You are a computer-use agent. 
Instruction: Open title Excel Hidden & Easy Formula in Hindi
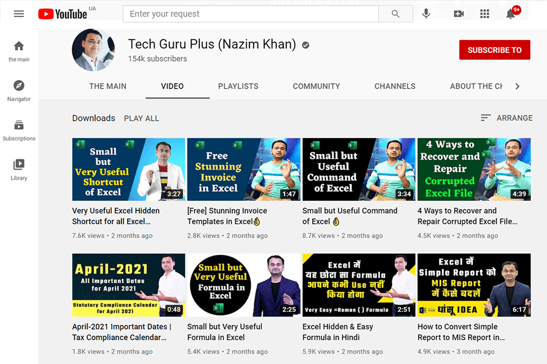[338, 332]
